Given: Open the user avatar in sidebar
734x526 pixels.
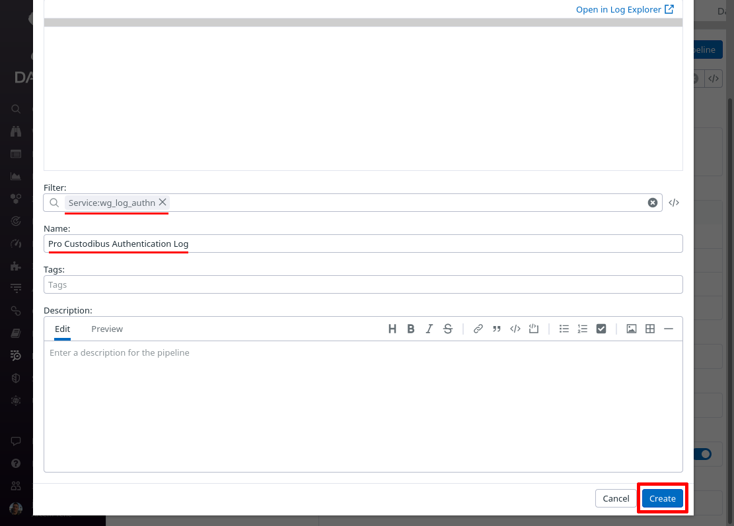Looking at the screenshot, I should click(16, 508).
